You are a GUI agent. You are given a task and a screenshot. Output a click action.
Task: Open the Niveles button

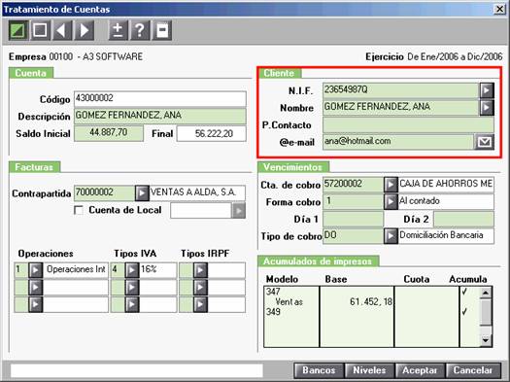(x=369, y=370)
